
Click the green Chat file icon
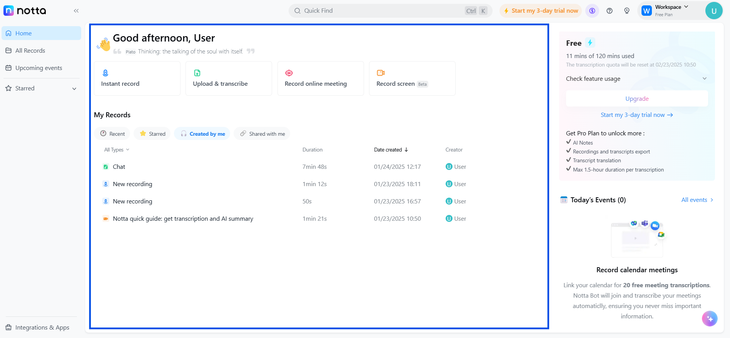tap(105, 167)
